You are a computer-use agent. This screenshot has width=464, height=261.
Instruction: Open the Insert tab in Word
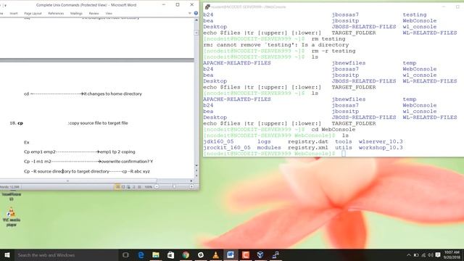14,13
